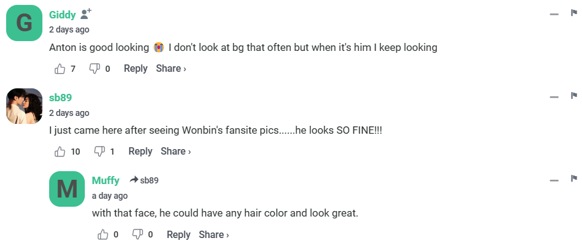Screen dimensions: 582x246
Task: Open sb89's profile picture
Action: pyautogui.click(x=24, y=106)
